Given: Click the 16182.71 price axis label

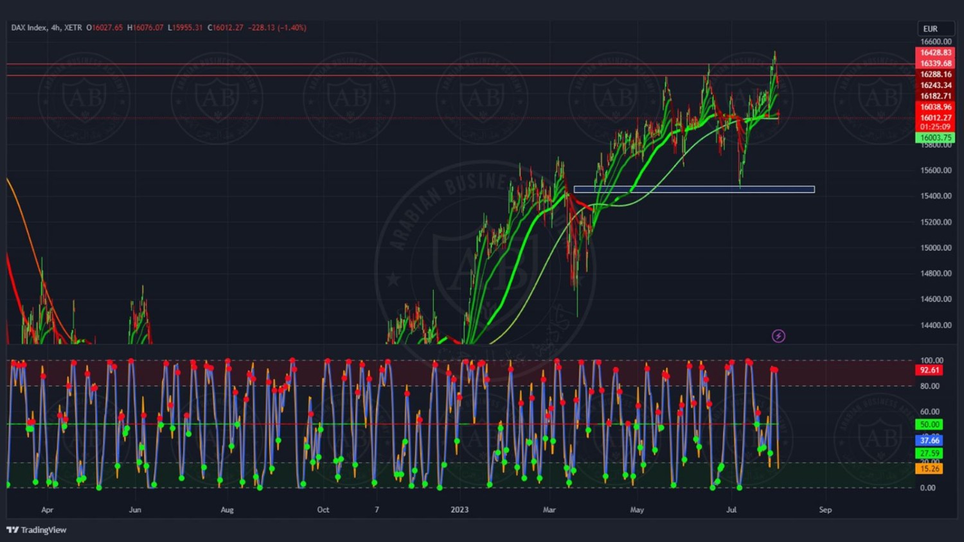Looking at the screenshot, I should pos(935,96).
